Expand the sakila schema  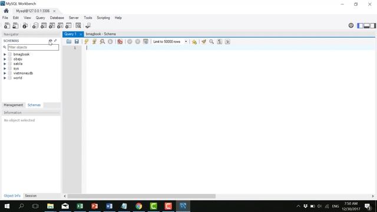pyautogui.click(x=5, y=64)
